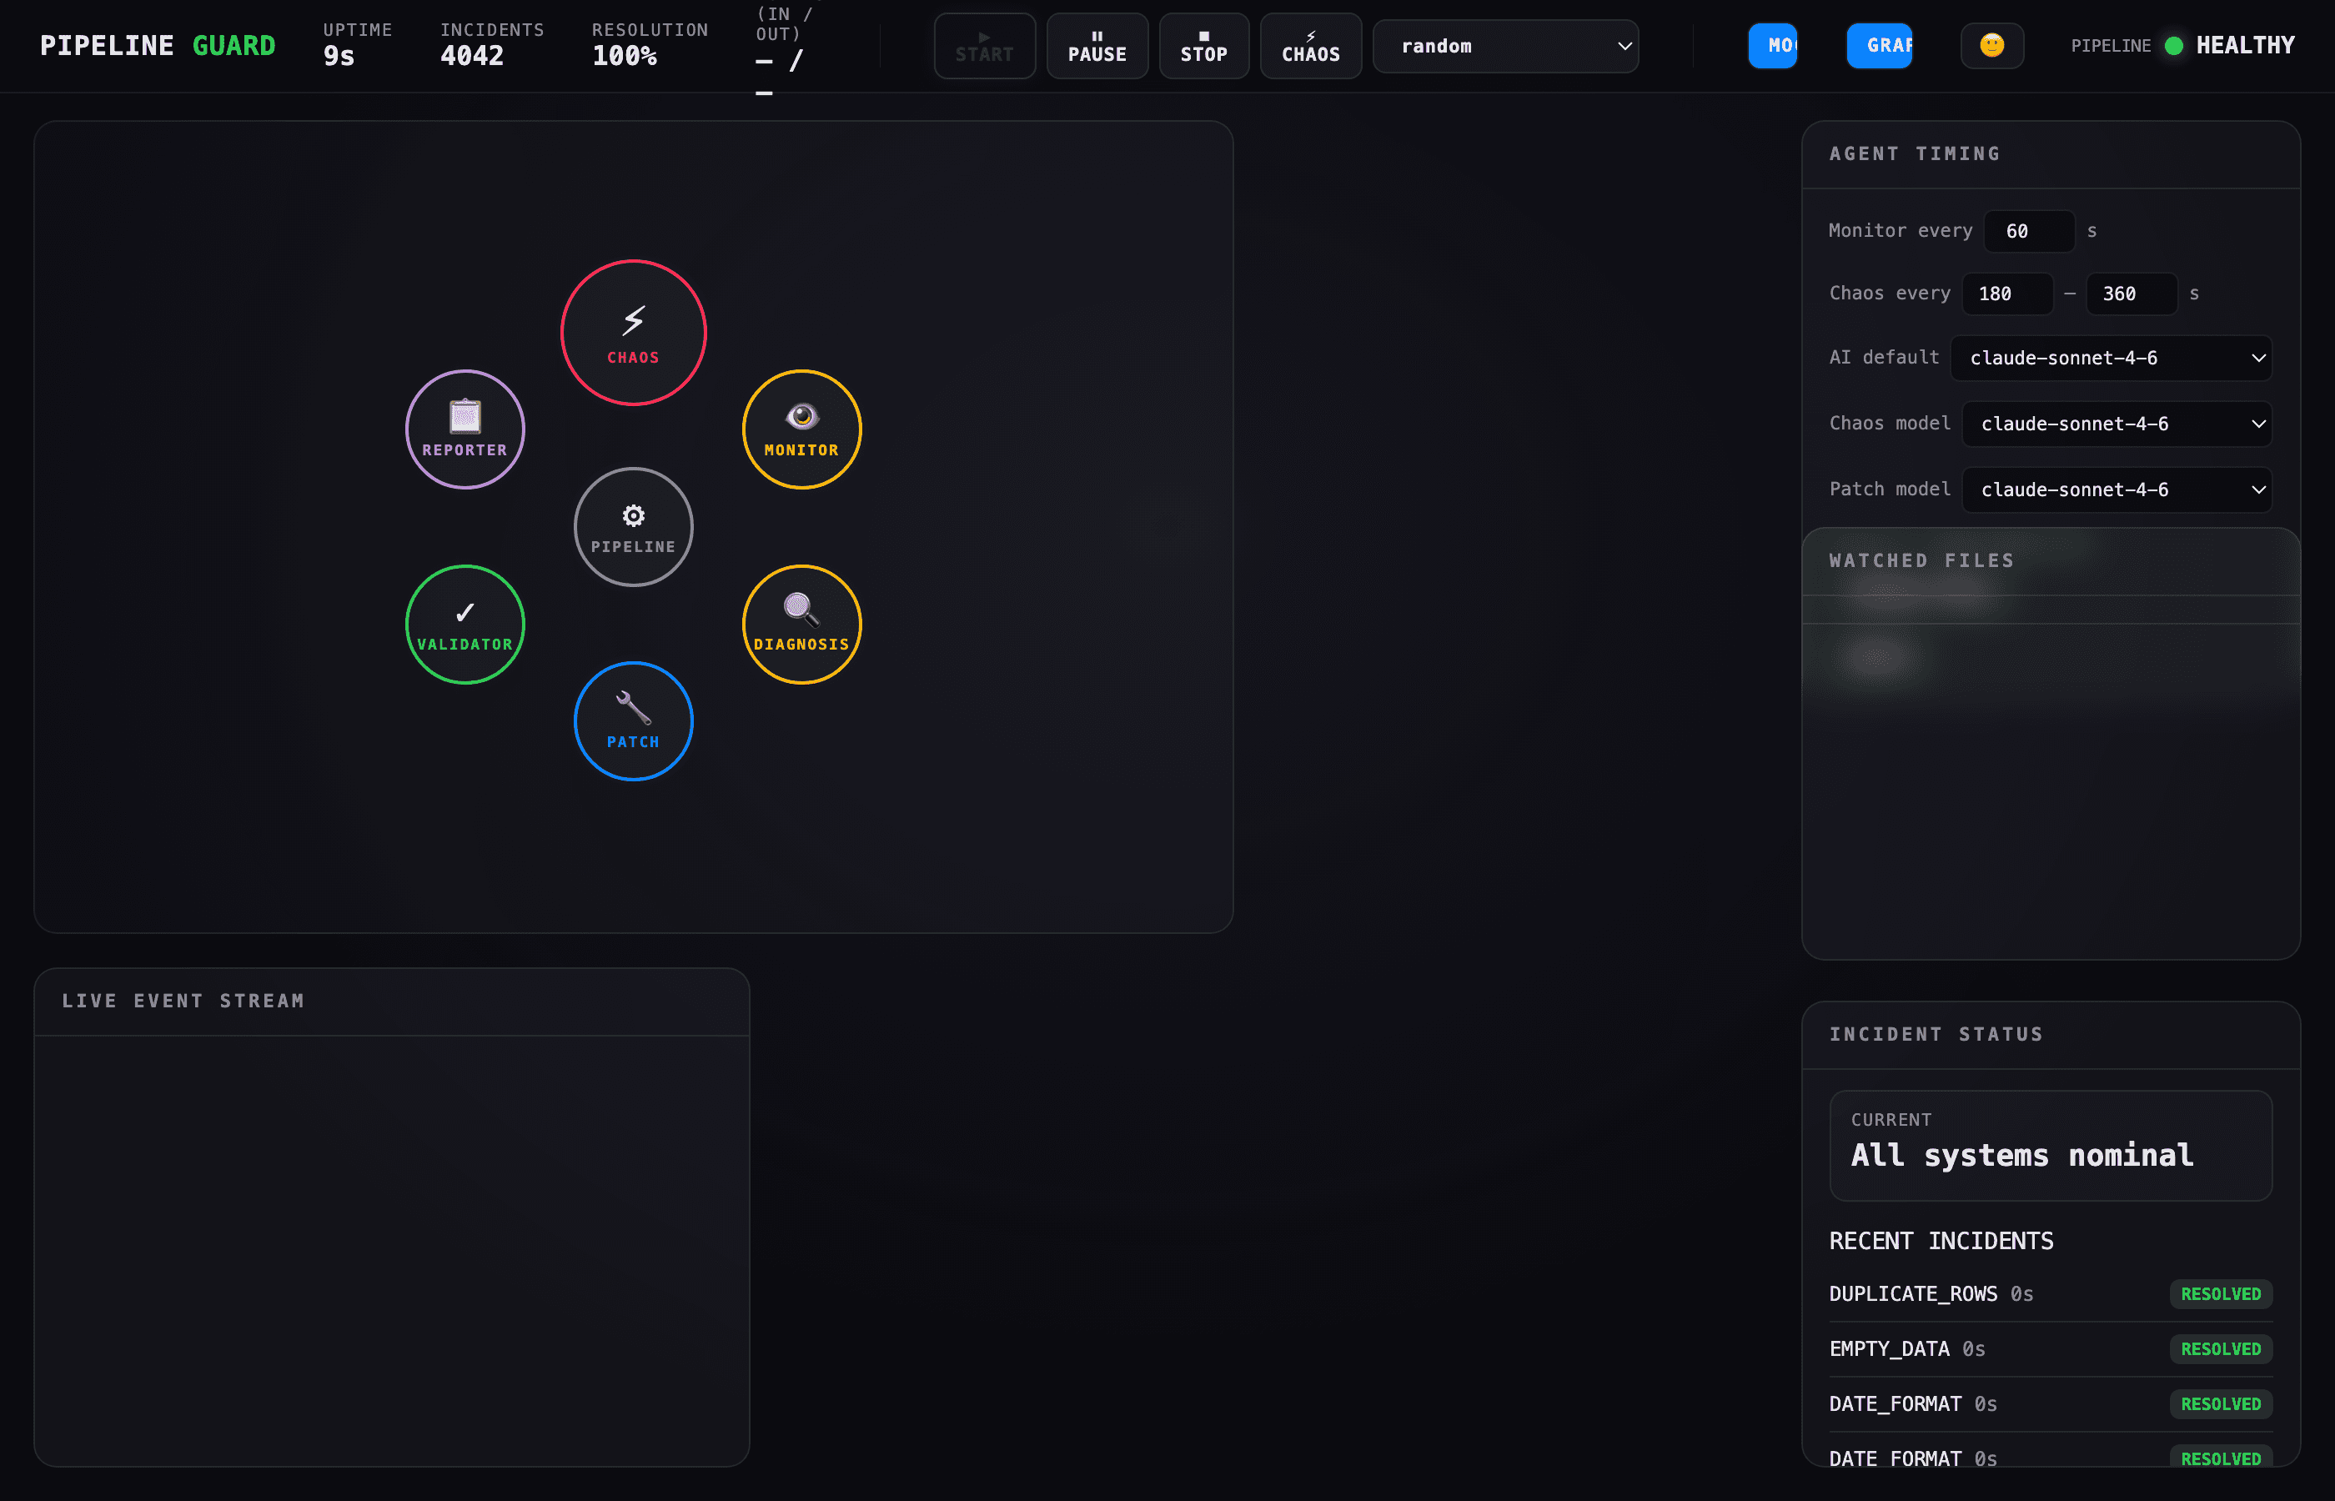Click the DUPLICATE_ROWS recent incident row
2335x1501 pixels.
2051,1293
